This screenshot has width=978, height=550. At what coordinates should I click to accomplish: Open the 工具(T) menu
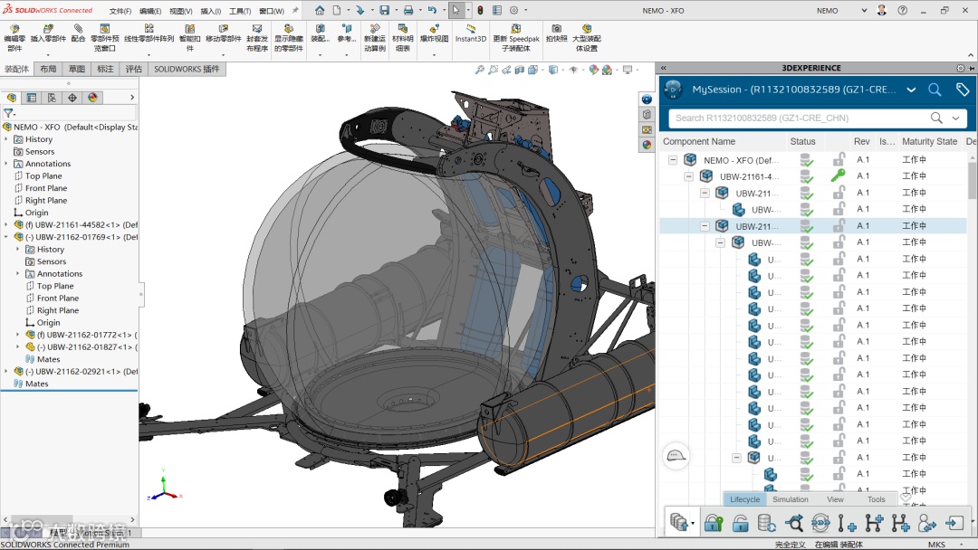240,11
